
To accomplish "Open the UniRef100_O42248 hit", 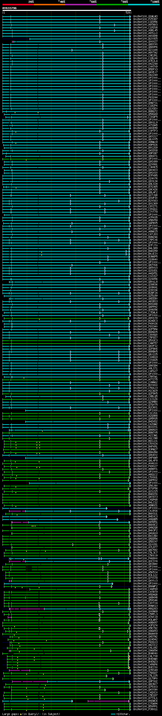I will pos(145,64).
